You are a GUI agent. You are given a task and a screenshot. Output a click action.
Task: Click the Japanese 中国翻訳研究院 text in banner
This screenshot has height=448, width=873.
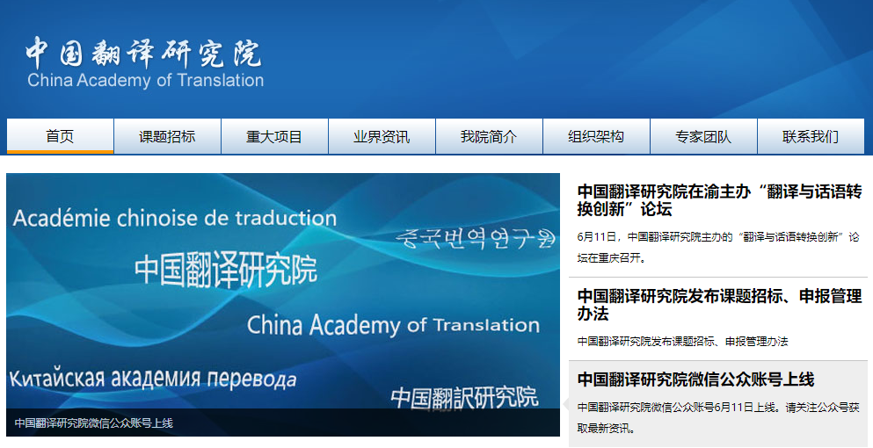click(464, 398)
